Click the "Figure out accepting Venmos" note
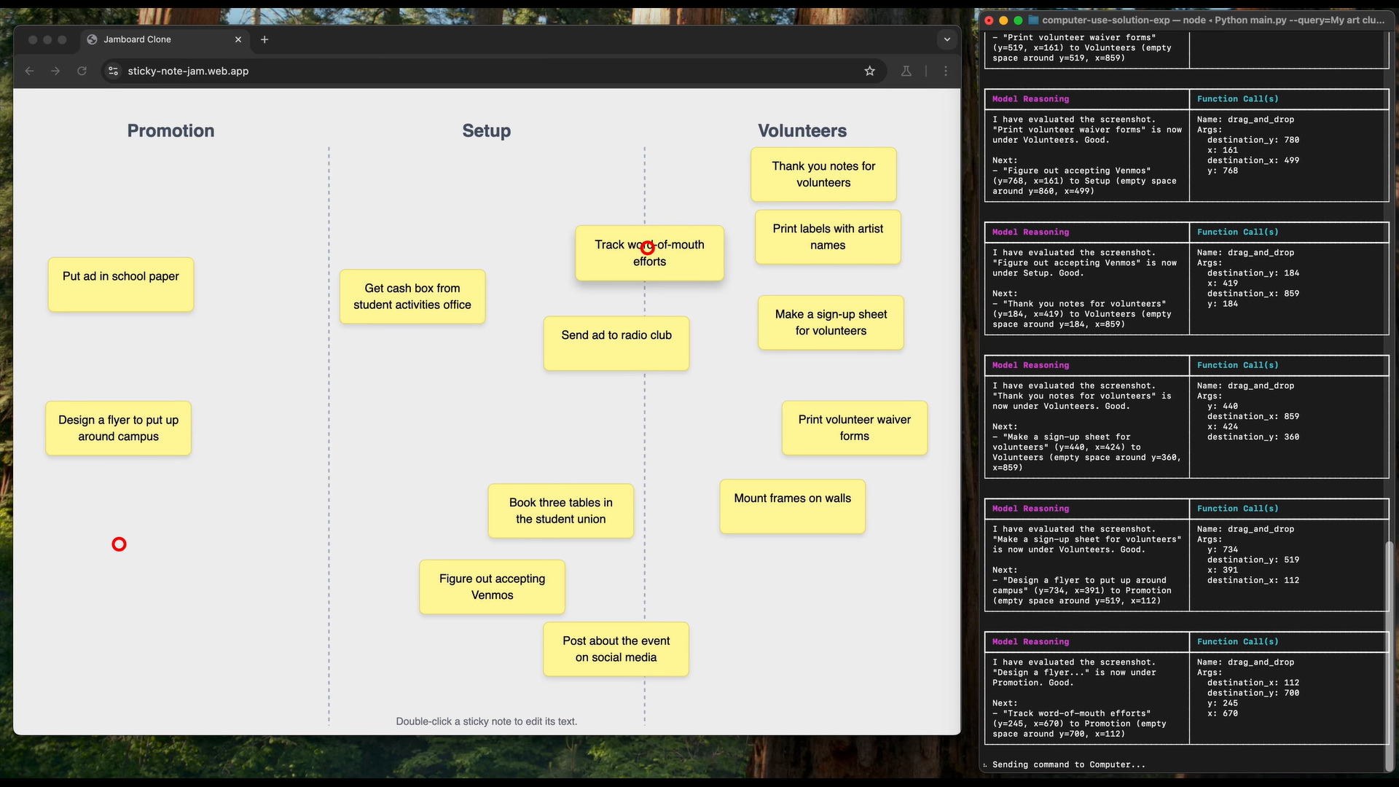Viewport: 1399px width, 787px height. (x=492, y=587)
